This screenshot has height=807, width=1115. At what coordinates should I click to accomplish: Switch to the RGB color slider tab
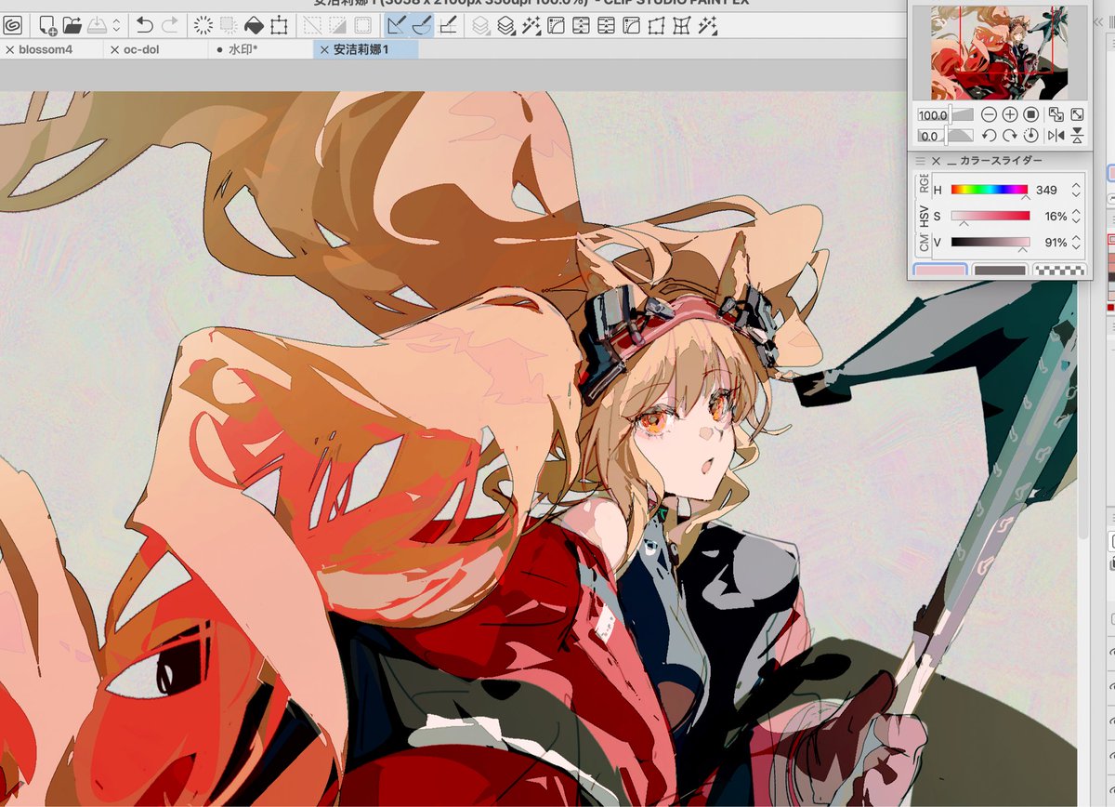pyautogui.click(x=924, y=183)
